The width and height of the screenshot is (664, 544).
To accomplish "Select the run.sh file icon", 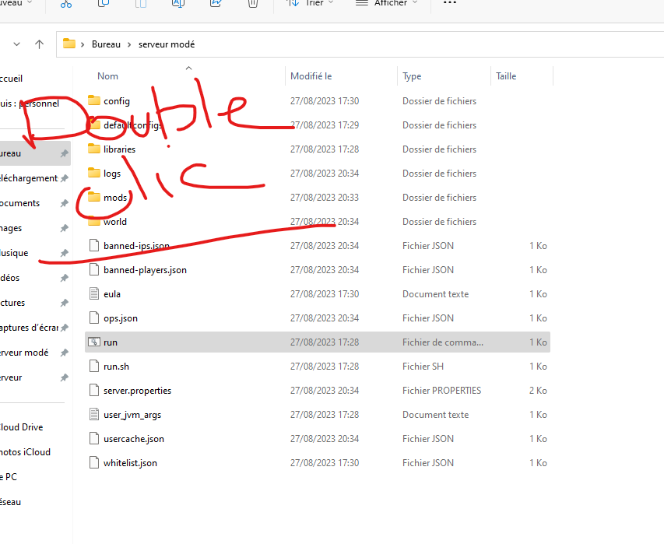I will (x=94, y=367).
